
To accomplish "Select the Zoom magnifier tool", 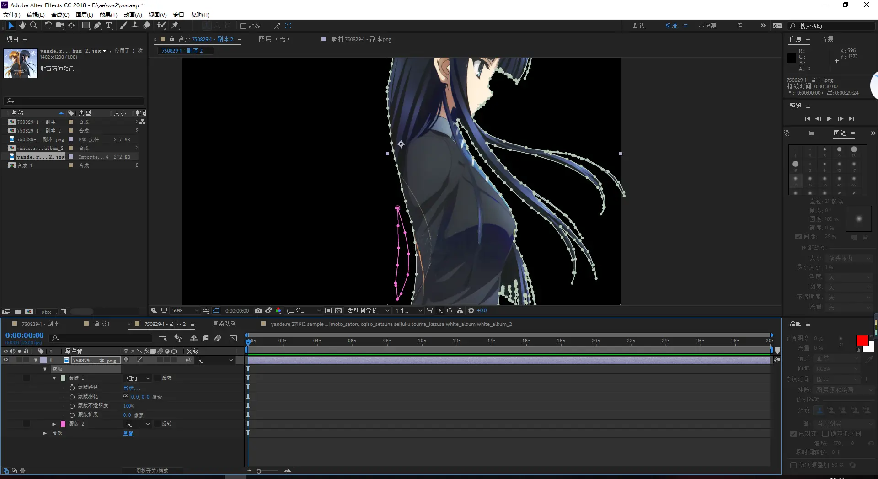I will [34, 26].
